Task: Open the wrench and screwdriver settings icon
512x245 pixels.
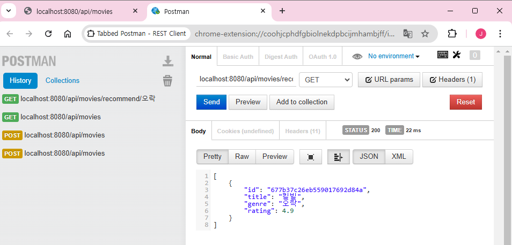Action: [457, 55]
